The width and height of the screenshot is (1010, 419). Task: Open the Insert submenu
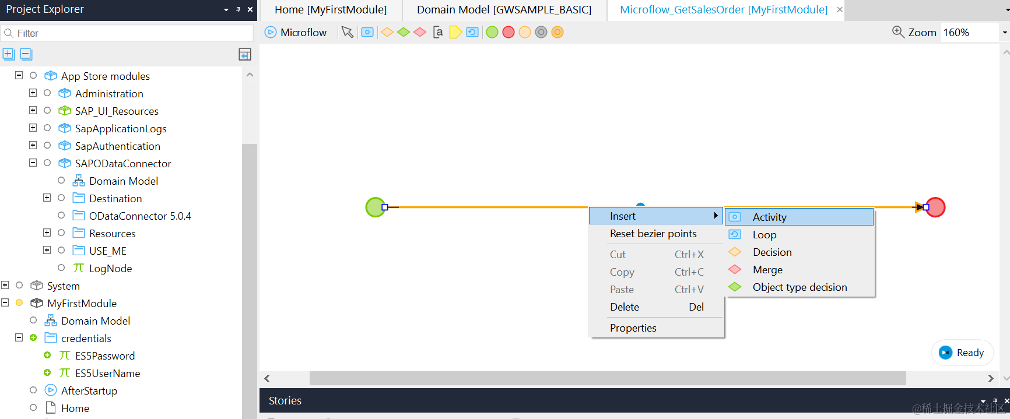[656, 216]
